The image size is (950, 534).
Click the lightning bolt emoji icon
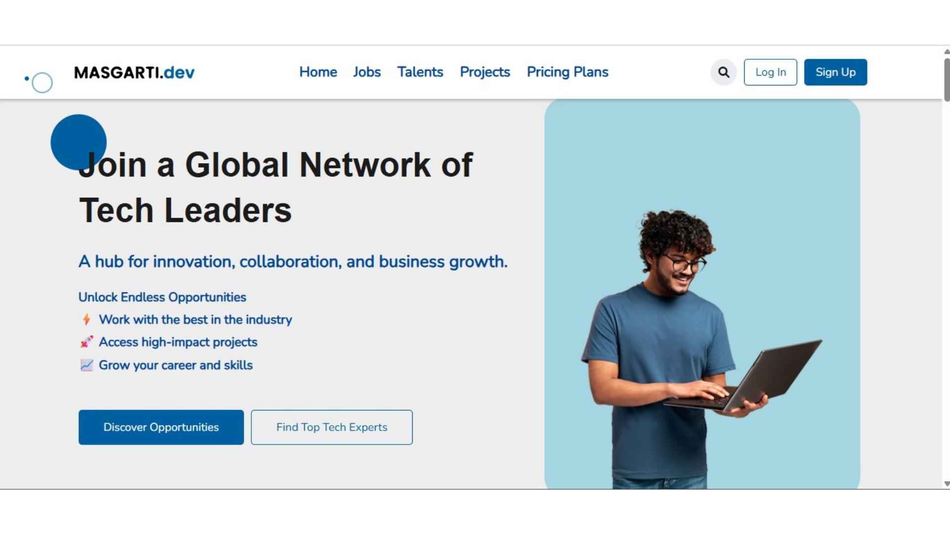pos(87,319)
